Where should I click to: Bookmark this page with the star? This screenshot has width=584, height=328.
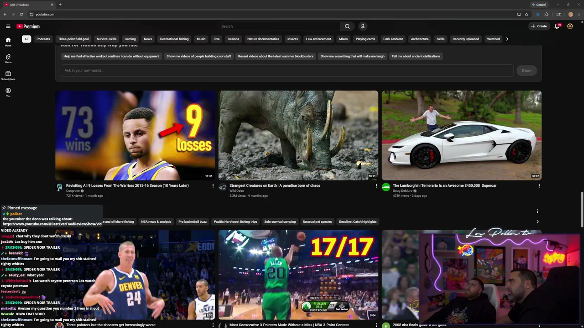(x=527, y=14)
